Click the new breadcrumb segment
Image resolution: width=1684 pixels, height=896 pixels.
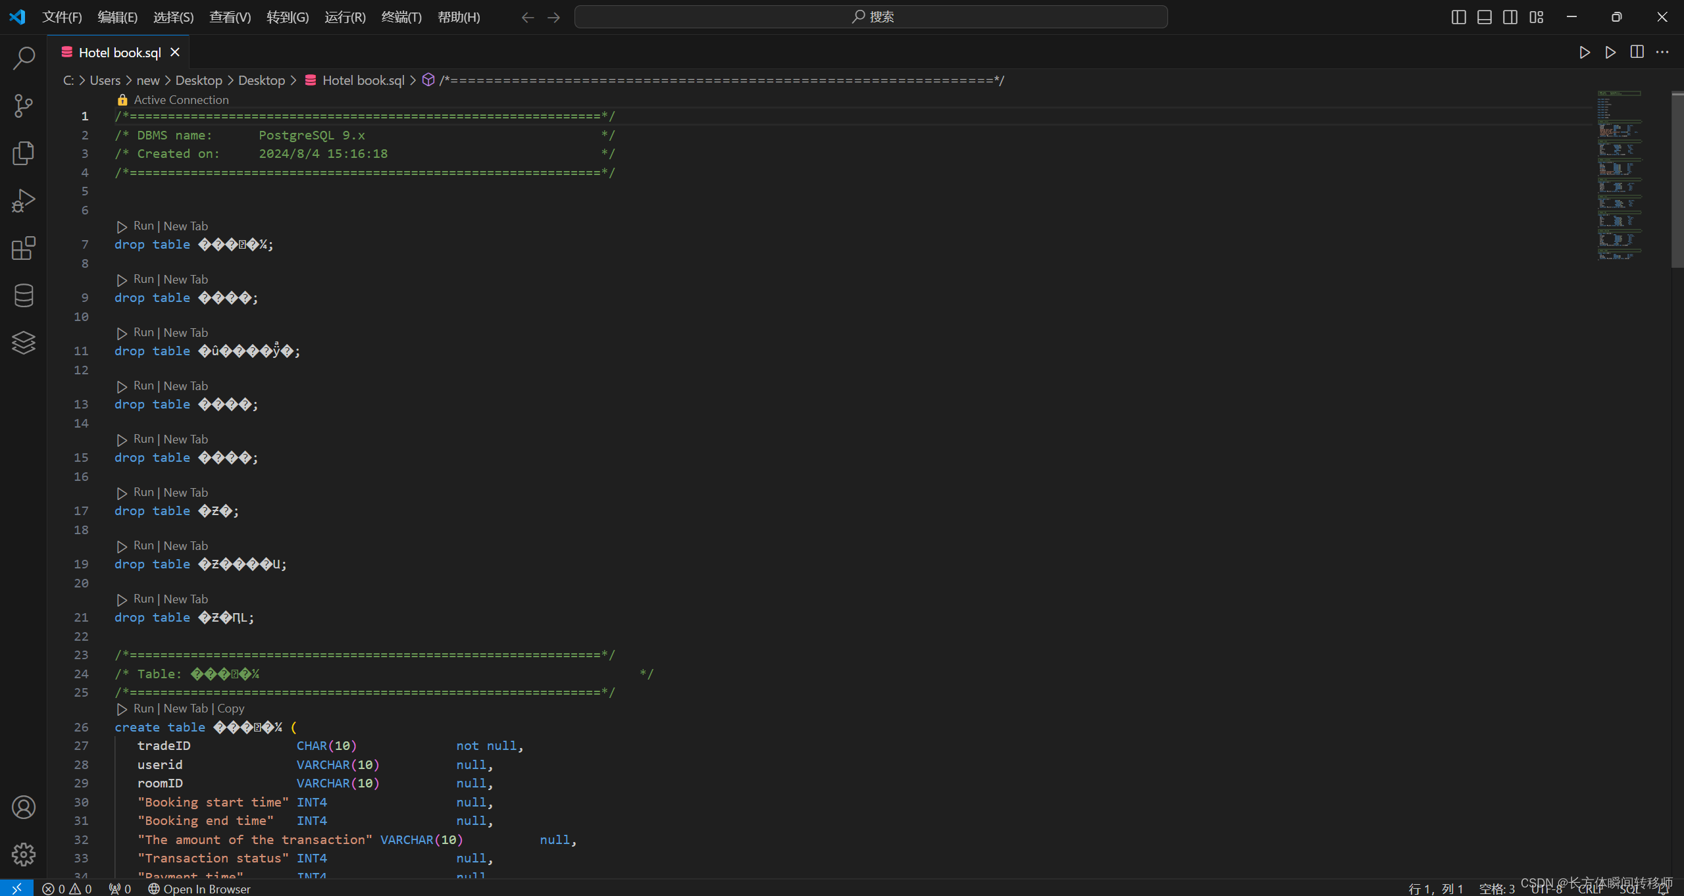(148, 80)
